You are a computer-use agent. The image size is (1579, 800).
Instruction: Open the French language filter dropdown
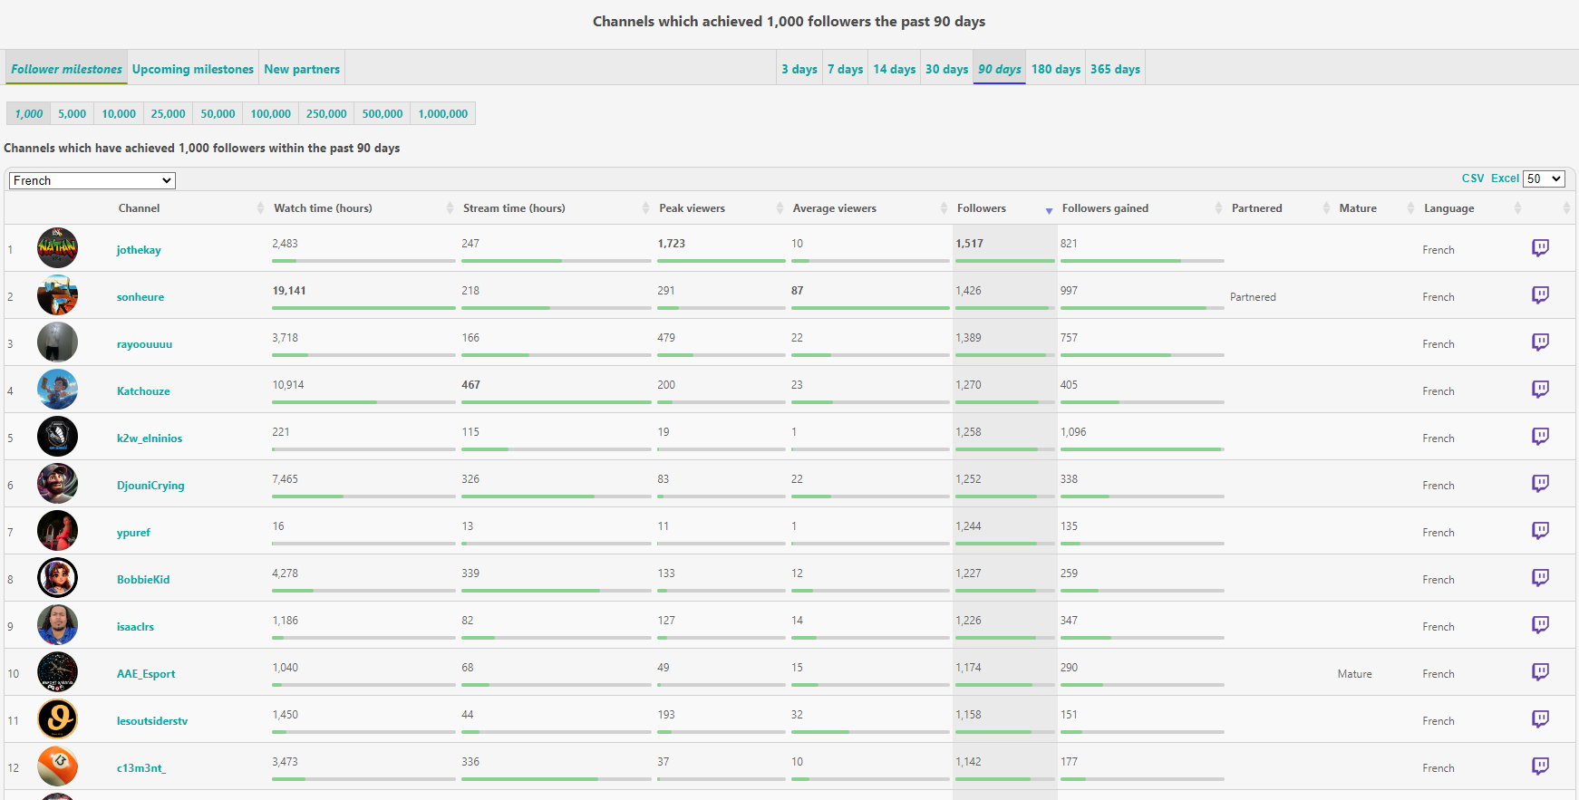[x=92, y=180]
